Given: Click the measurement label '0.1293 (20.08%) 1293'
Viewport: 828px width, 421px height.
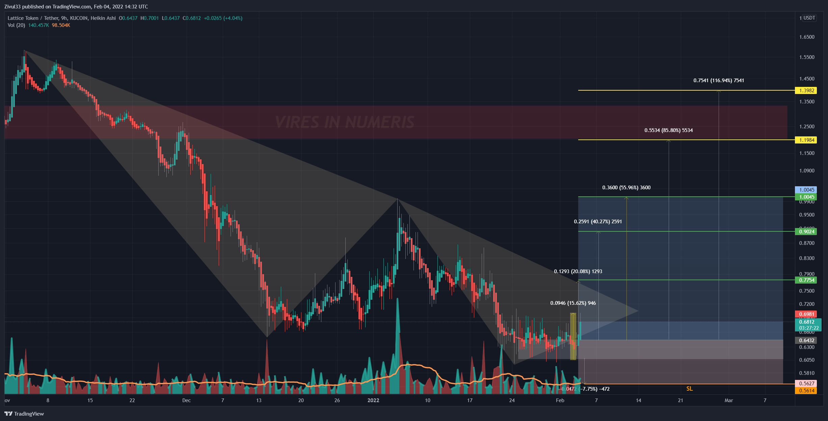Looking at the screenshot, I should point(578,271).
